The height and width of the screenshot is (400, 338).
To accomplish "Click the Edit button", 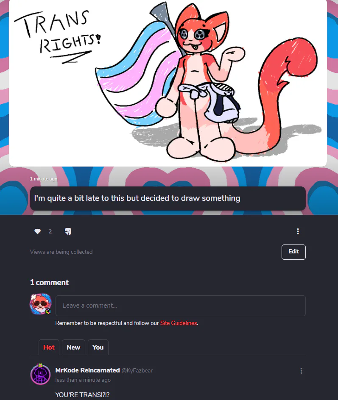I will pos(293,252).
